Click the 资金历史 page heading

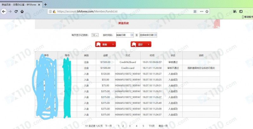click(x=123, y=23)
